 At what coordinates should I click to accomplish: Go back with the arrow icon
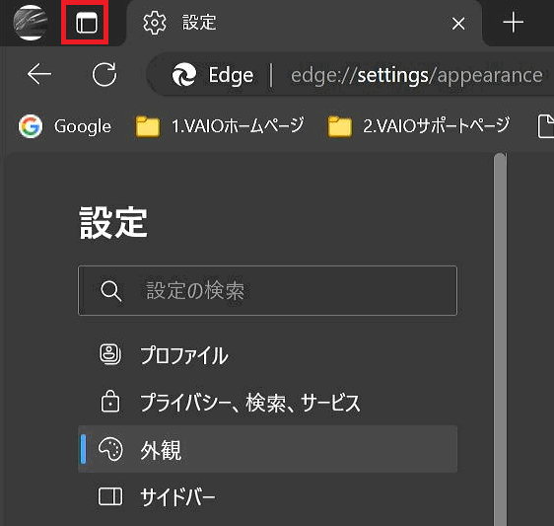pyautogui.click(x=39, y=74)
